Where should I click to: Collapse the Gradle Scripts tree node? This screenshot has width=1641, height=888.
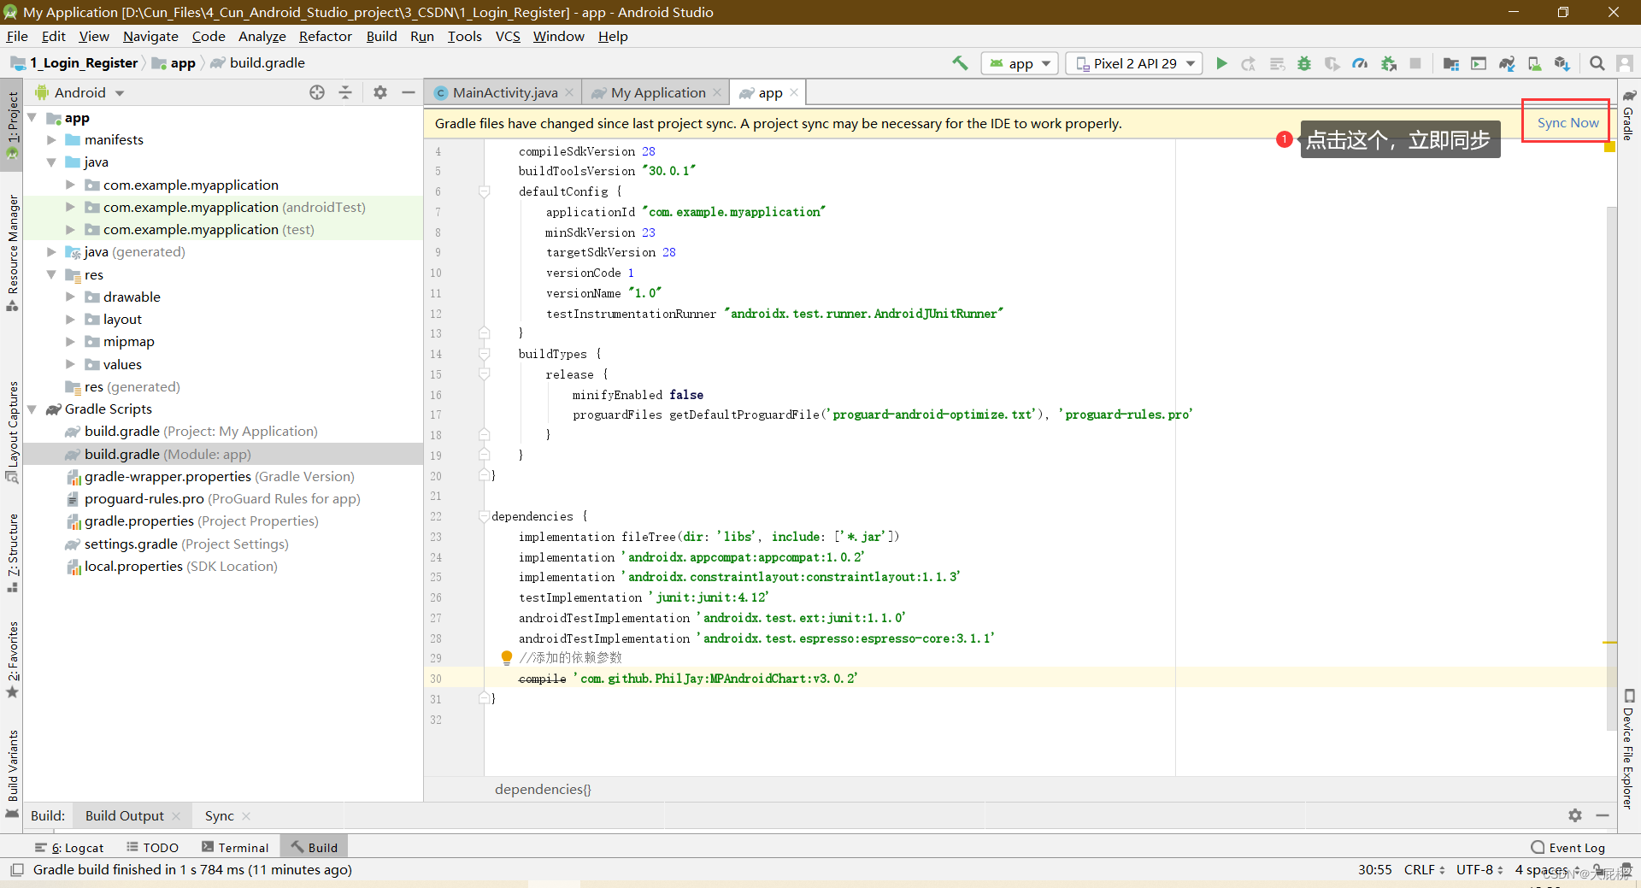32,409
